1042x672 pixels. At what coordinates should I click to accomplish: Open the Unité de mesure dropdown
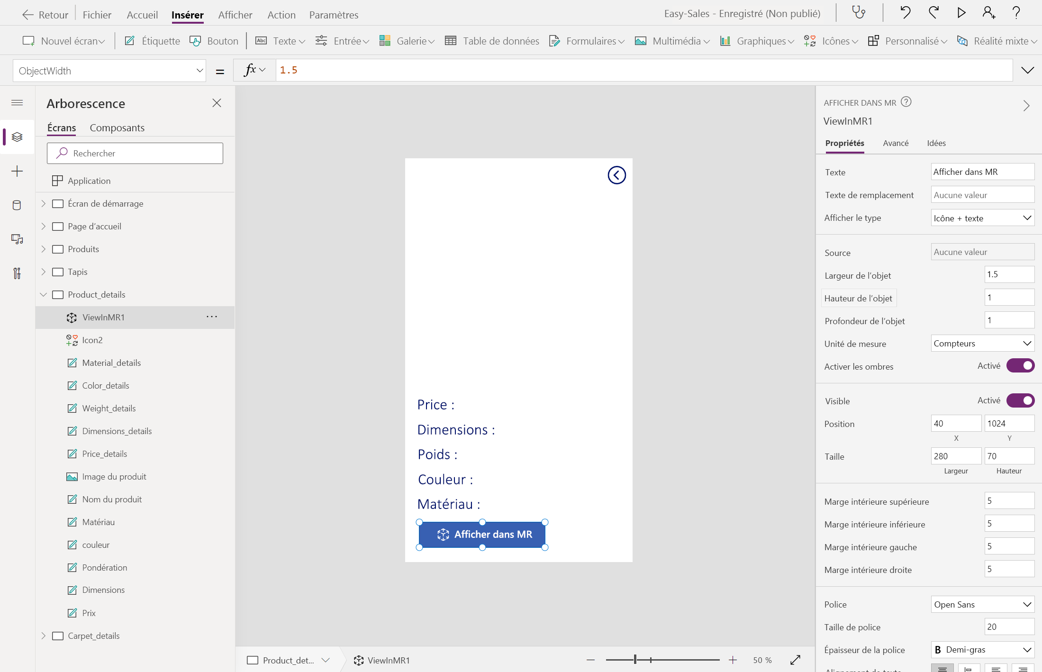[982, 344]
